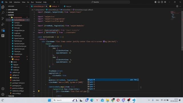The image size is (183, 103).
Task: Expand the Timeline section
Action: pyautogui.click(x=11, y=96)
